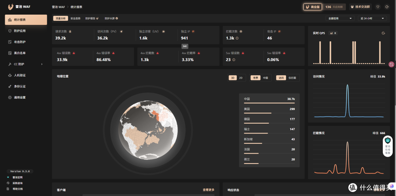Viewport: 396px width, 196px height.
Task: Open the 近 24 小时 time range dropdown
Action: point(372,18)
